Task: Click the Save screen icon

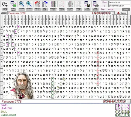Action: pyautogui.click(x=87, y=4)
